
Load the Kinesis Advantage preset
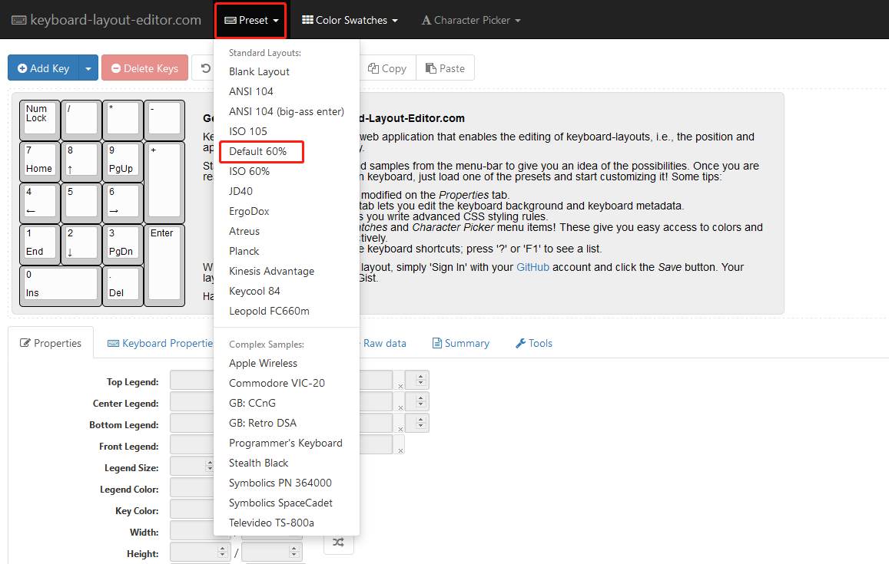click(271, 271)
